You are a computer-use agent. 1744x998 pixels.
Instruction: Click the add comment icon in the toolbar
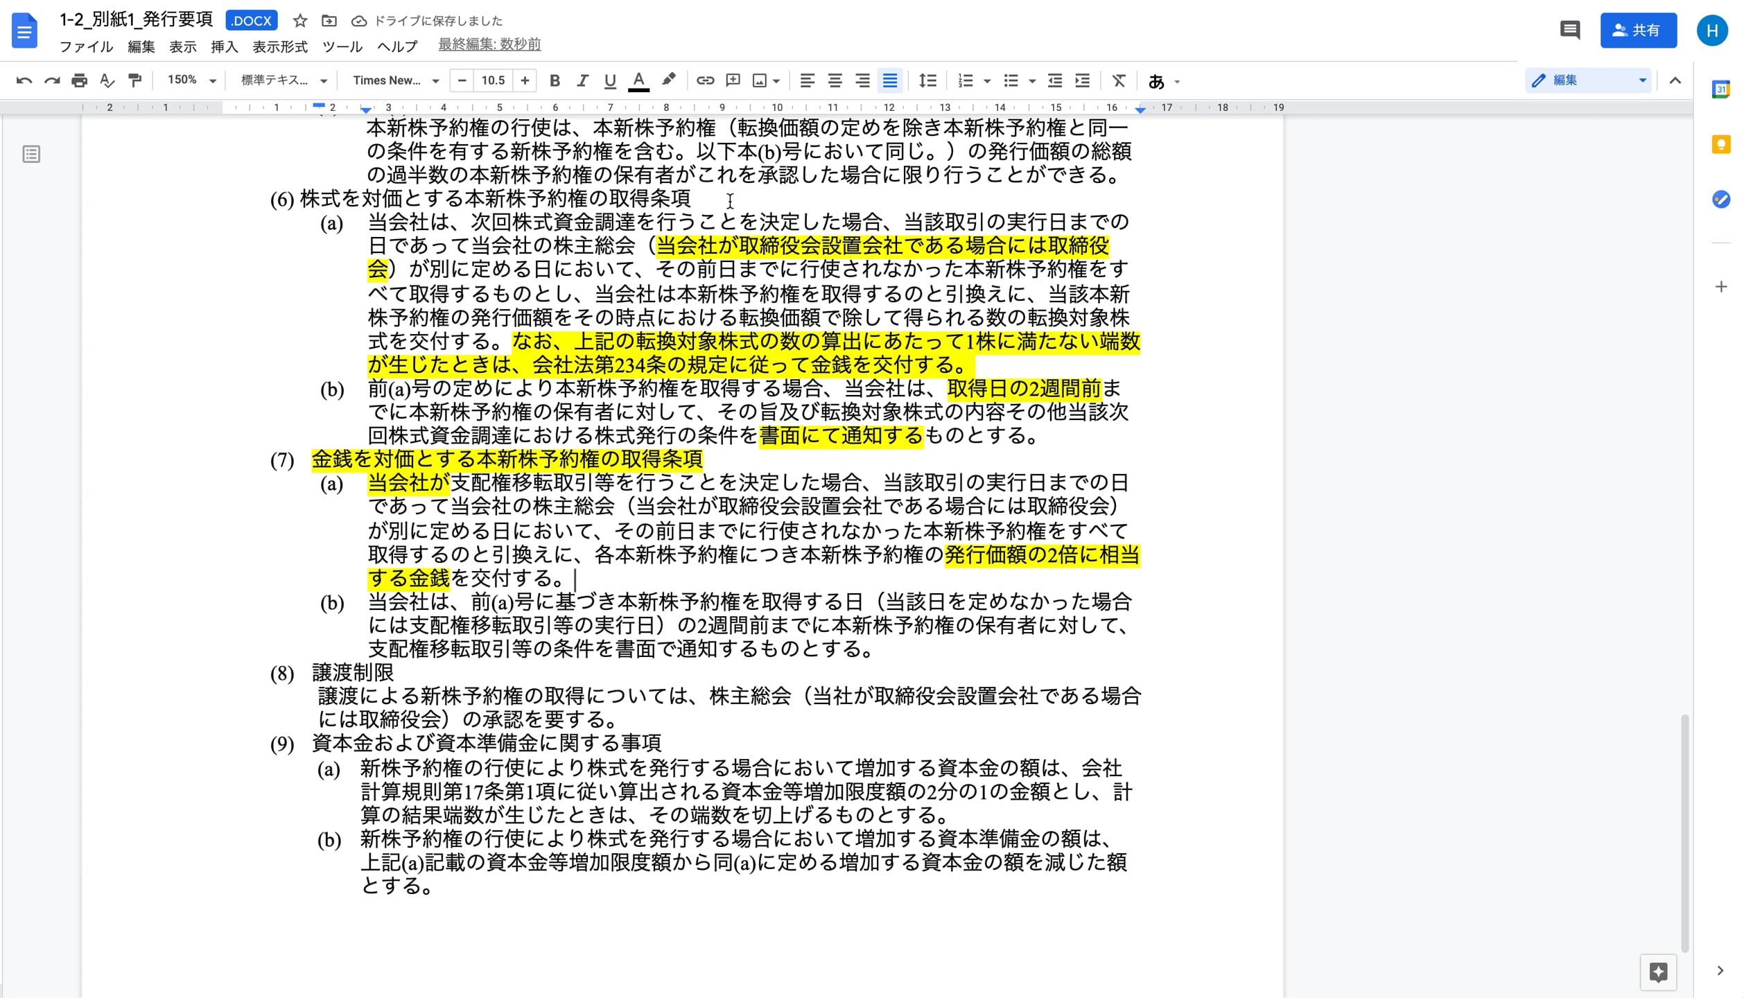point(733,80)
